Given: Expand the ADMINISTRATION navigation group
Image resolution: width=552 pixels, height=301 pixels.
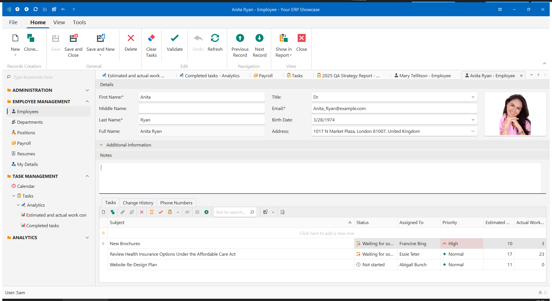Looking at the screenshot, I should (87, 90).
